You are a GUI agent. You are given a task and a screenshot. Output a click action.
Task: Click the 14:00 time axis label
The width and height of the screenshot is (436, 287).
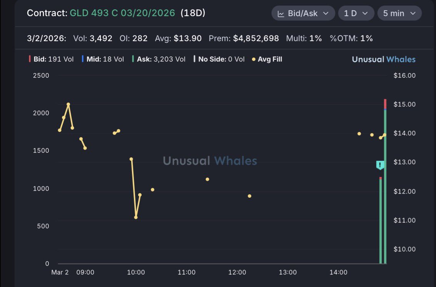pyautogui.click(x=338, y=272)
